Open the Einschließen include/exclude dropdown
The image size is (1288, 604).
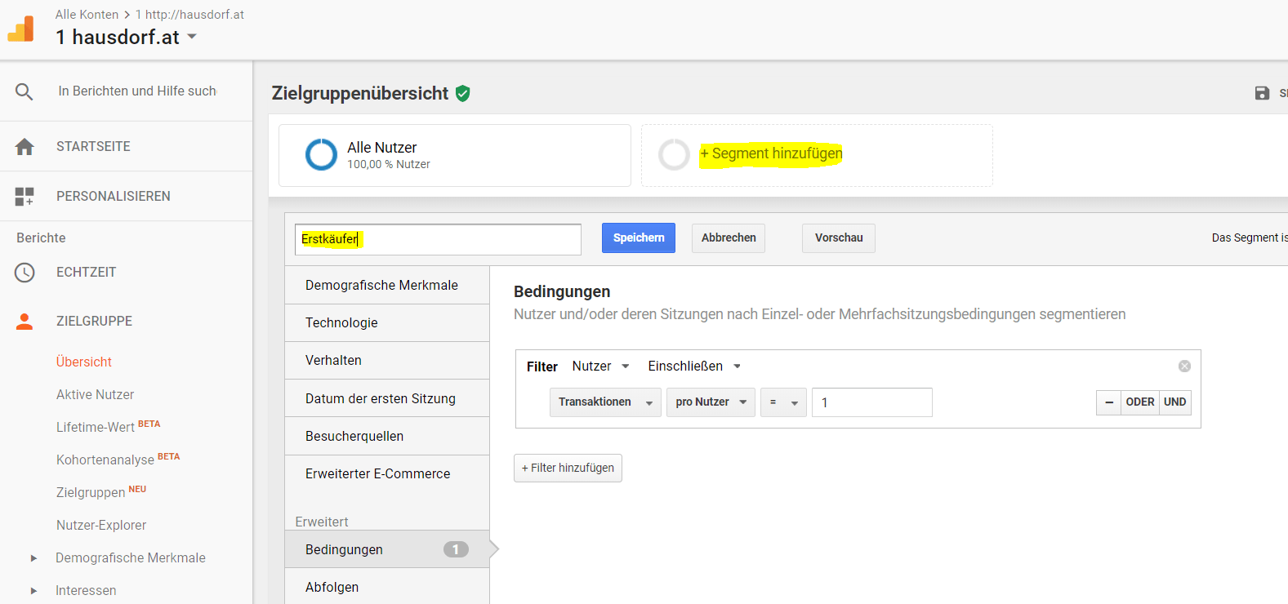tap(694, 366)
